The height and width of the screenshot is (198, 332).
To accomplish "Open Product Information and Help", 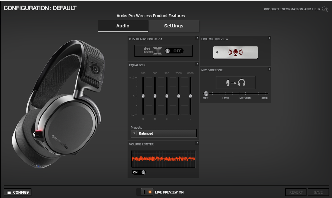I will click(x=292, y=9).
